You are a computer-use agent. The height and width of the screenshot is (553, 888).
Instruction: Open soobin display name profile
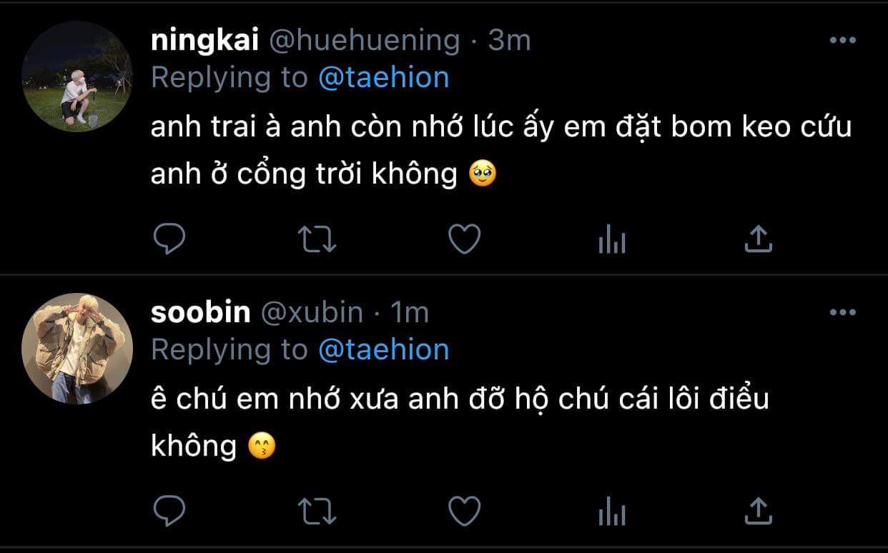pyautogui.click(x=201, y=312)
